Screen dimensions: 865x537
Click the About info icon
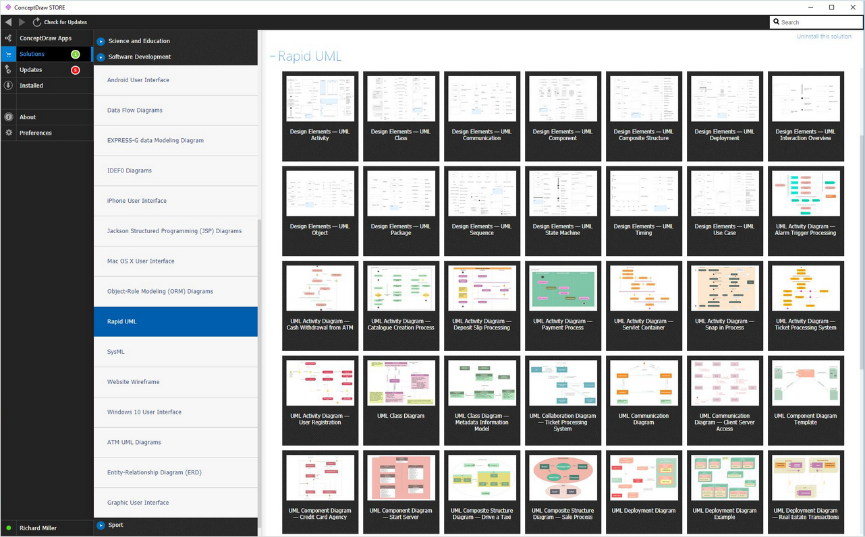(x=8, y=117)
